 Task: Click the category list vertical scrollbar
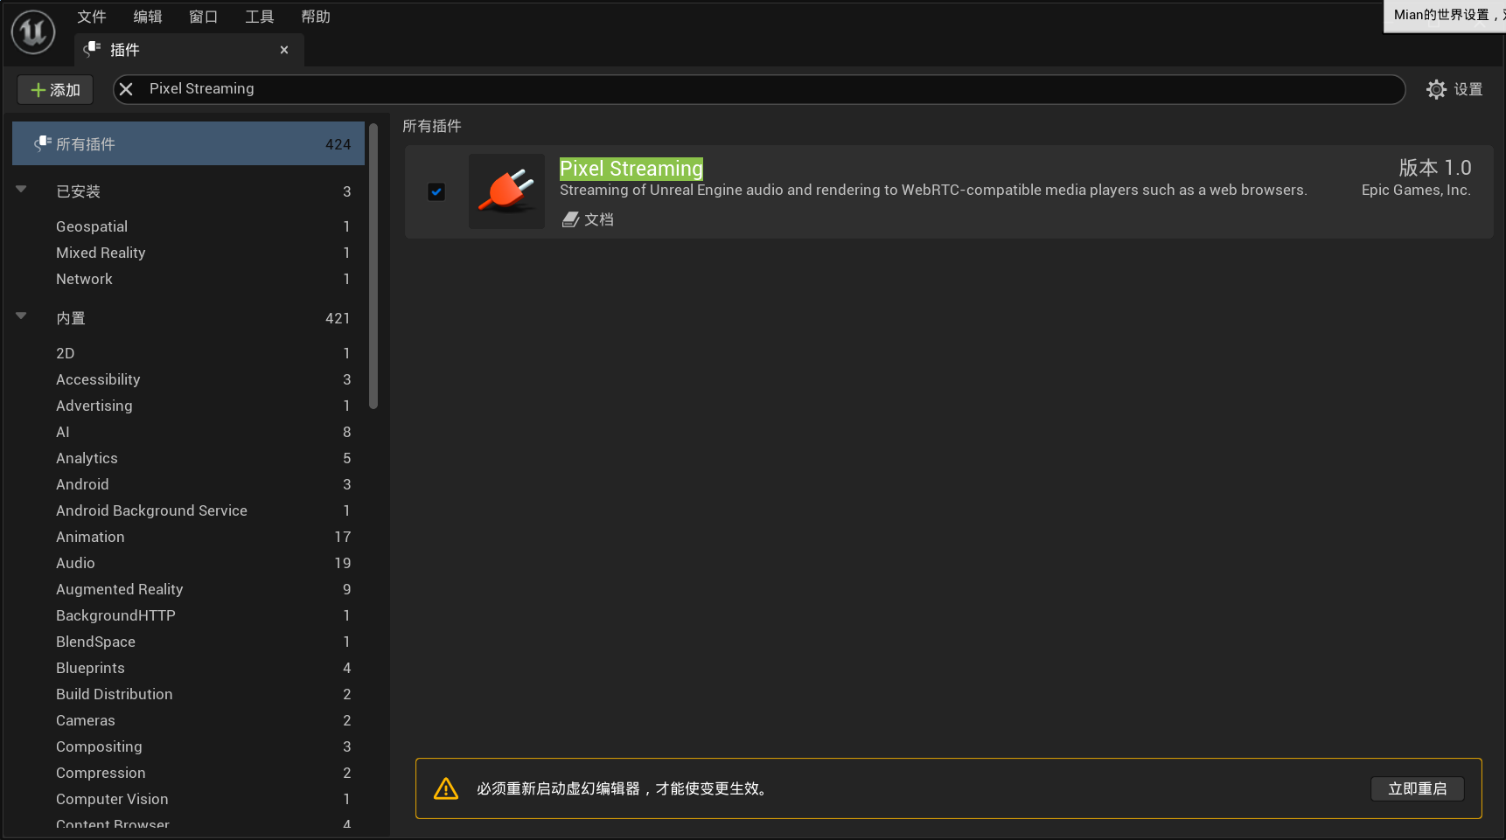(373, 267)
